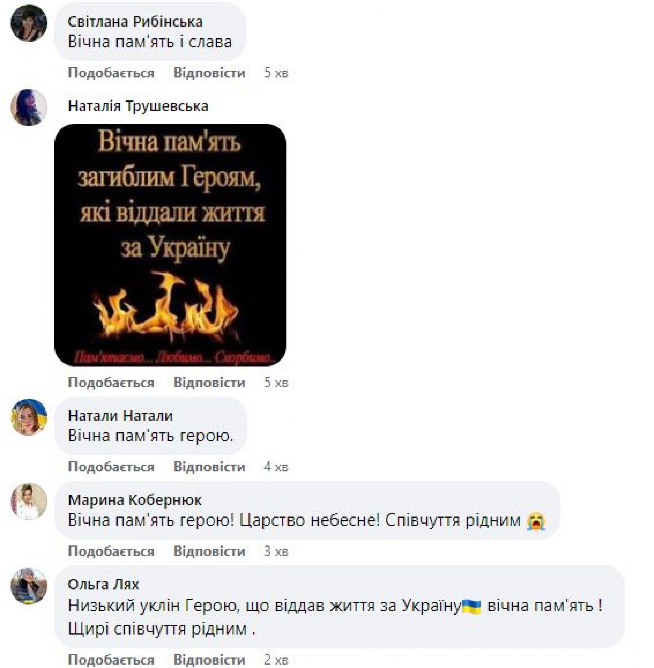Open Світлана Рибінська's profile avatar
654x668 pixels.
29,23
